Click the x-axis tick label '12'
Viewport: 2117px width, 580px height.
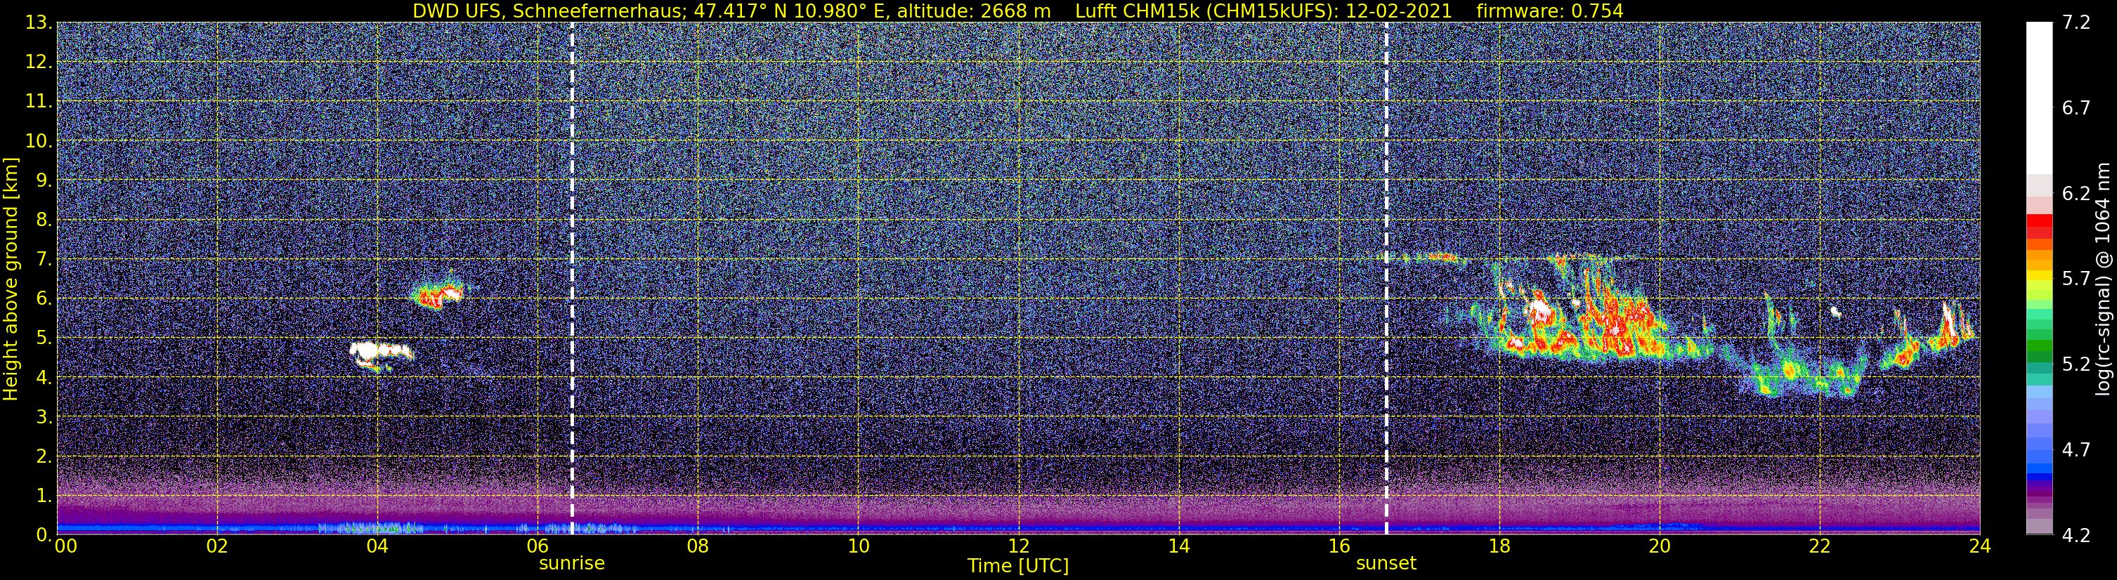1018,547
